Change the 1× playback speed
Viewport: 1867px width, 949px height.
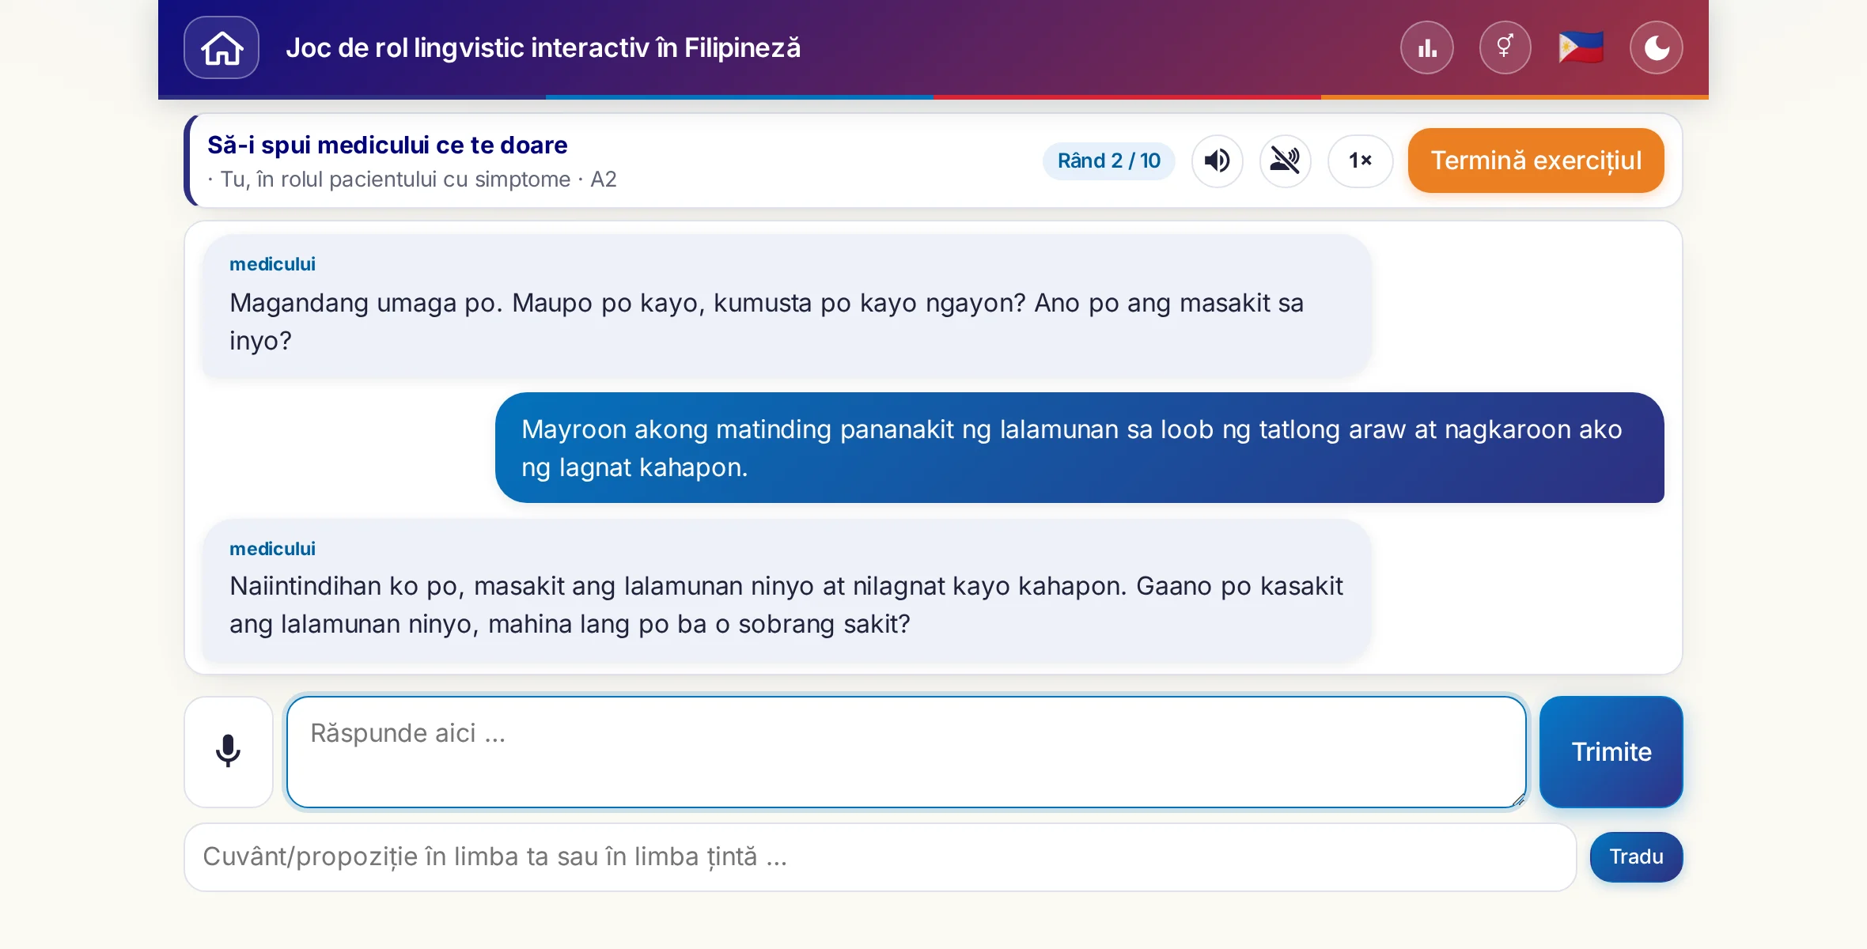point(1360,161)
